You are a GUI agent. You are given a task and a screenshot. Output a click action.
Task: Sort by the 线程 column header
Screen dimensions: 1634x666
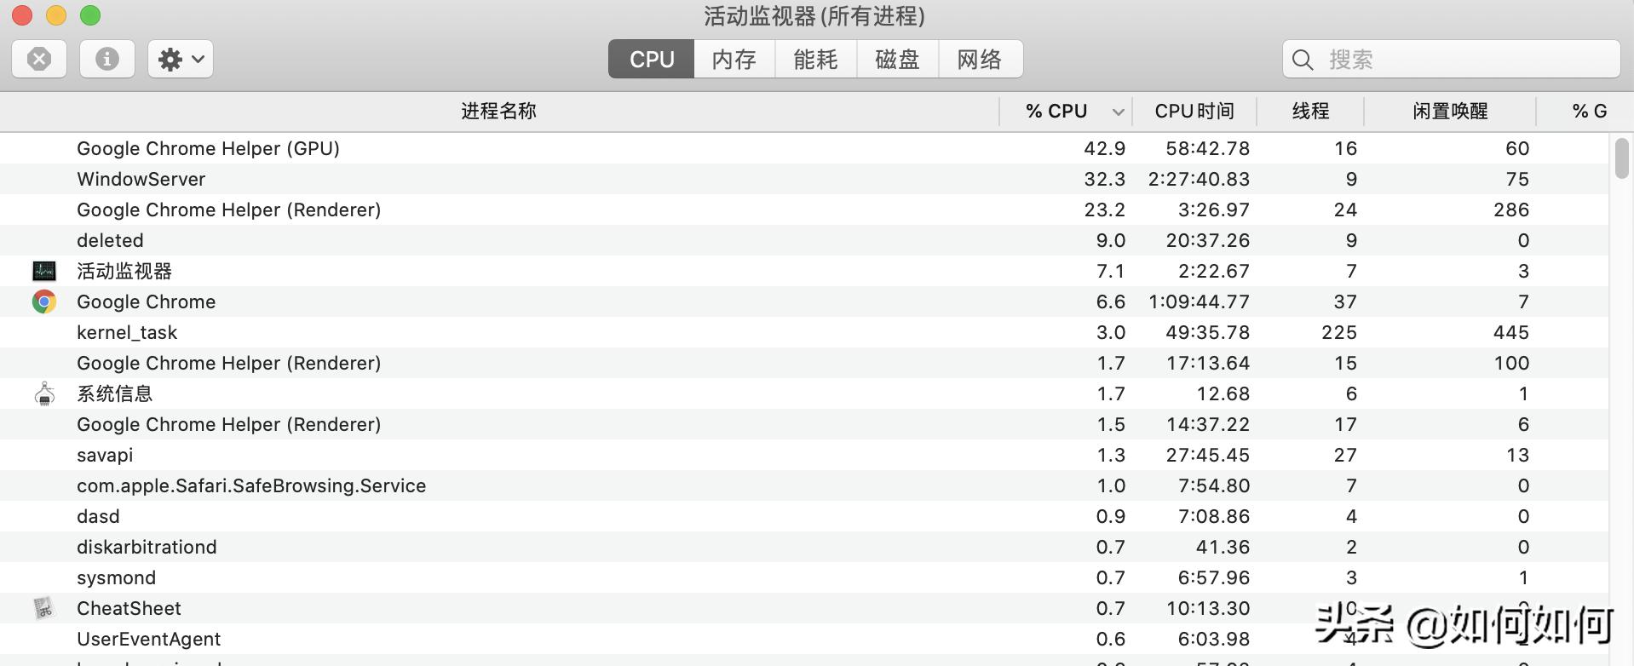(x=1310, y=111)
